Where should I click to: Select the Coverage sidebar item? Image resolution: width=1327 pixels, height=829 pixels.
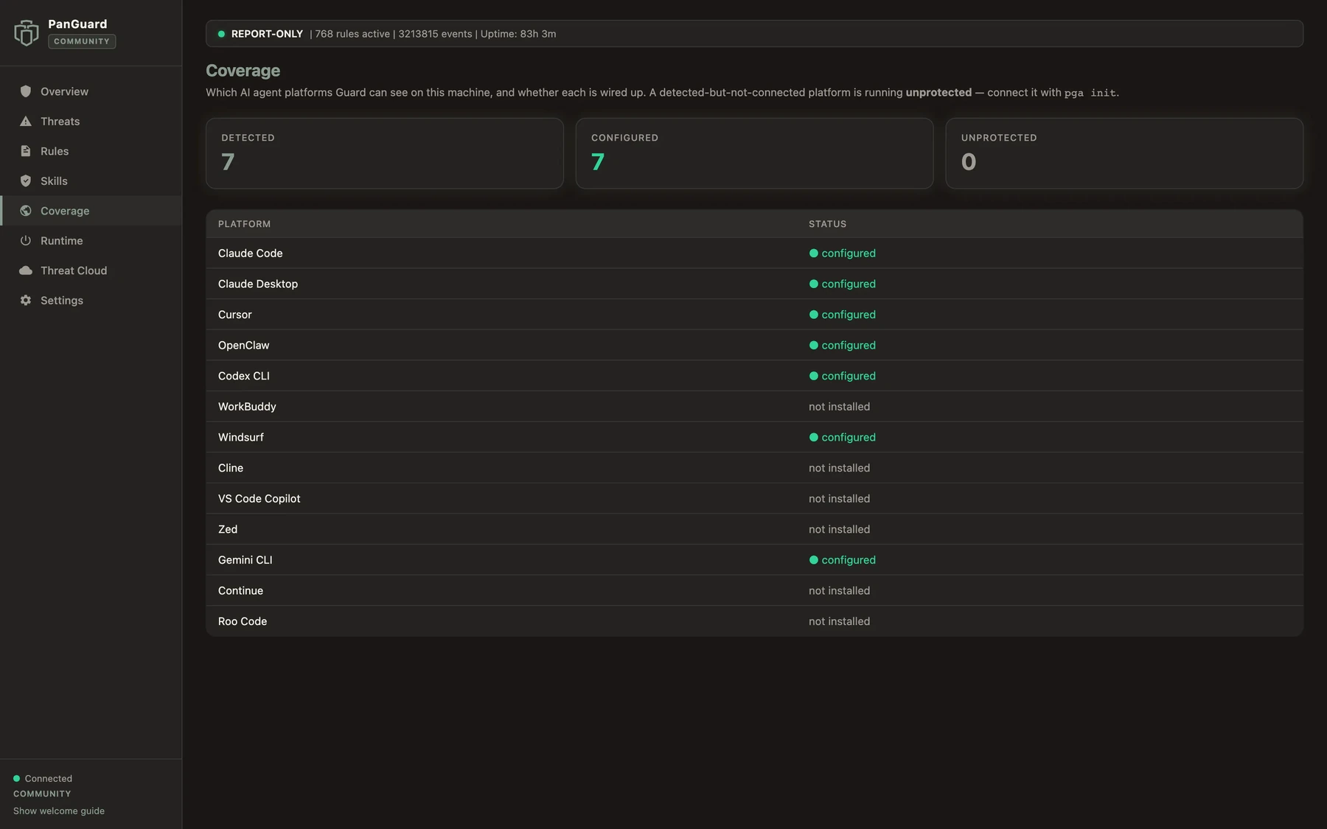(91, 211)
